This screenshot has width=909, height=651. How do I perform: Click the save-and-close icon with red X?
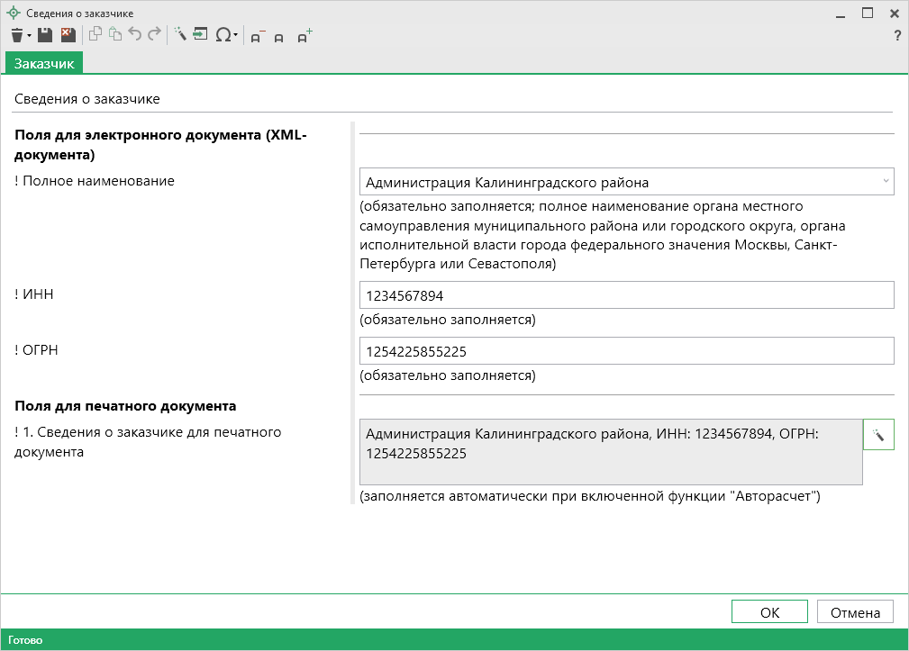point(68,35)
